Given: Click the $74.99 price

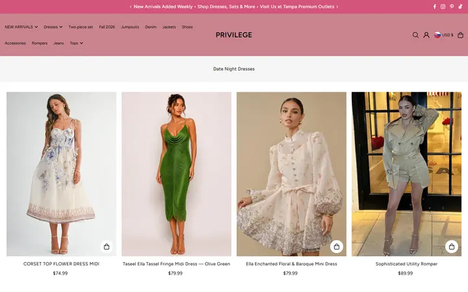Looking at the screenshot, I should pos(60,273).
